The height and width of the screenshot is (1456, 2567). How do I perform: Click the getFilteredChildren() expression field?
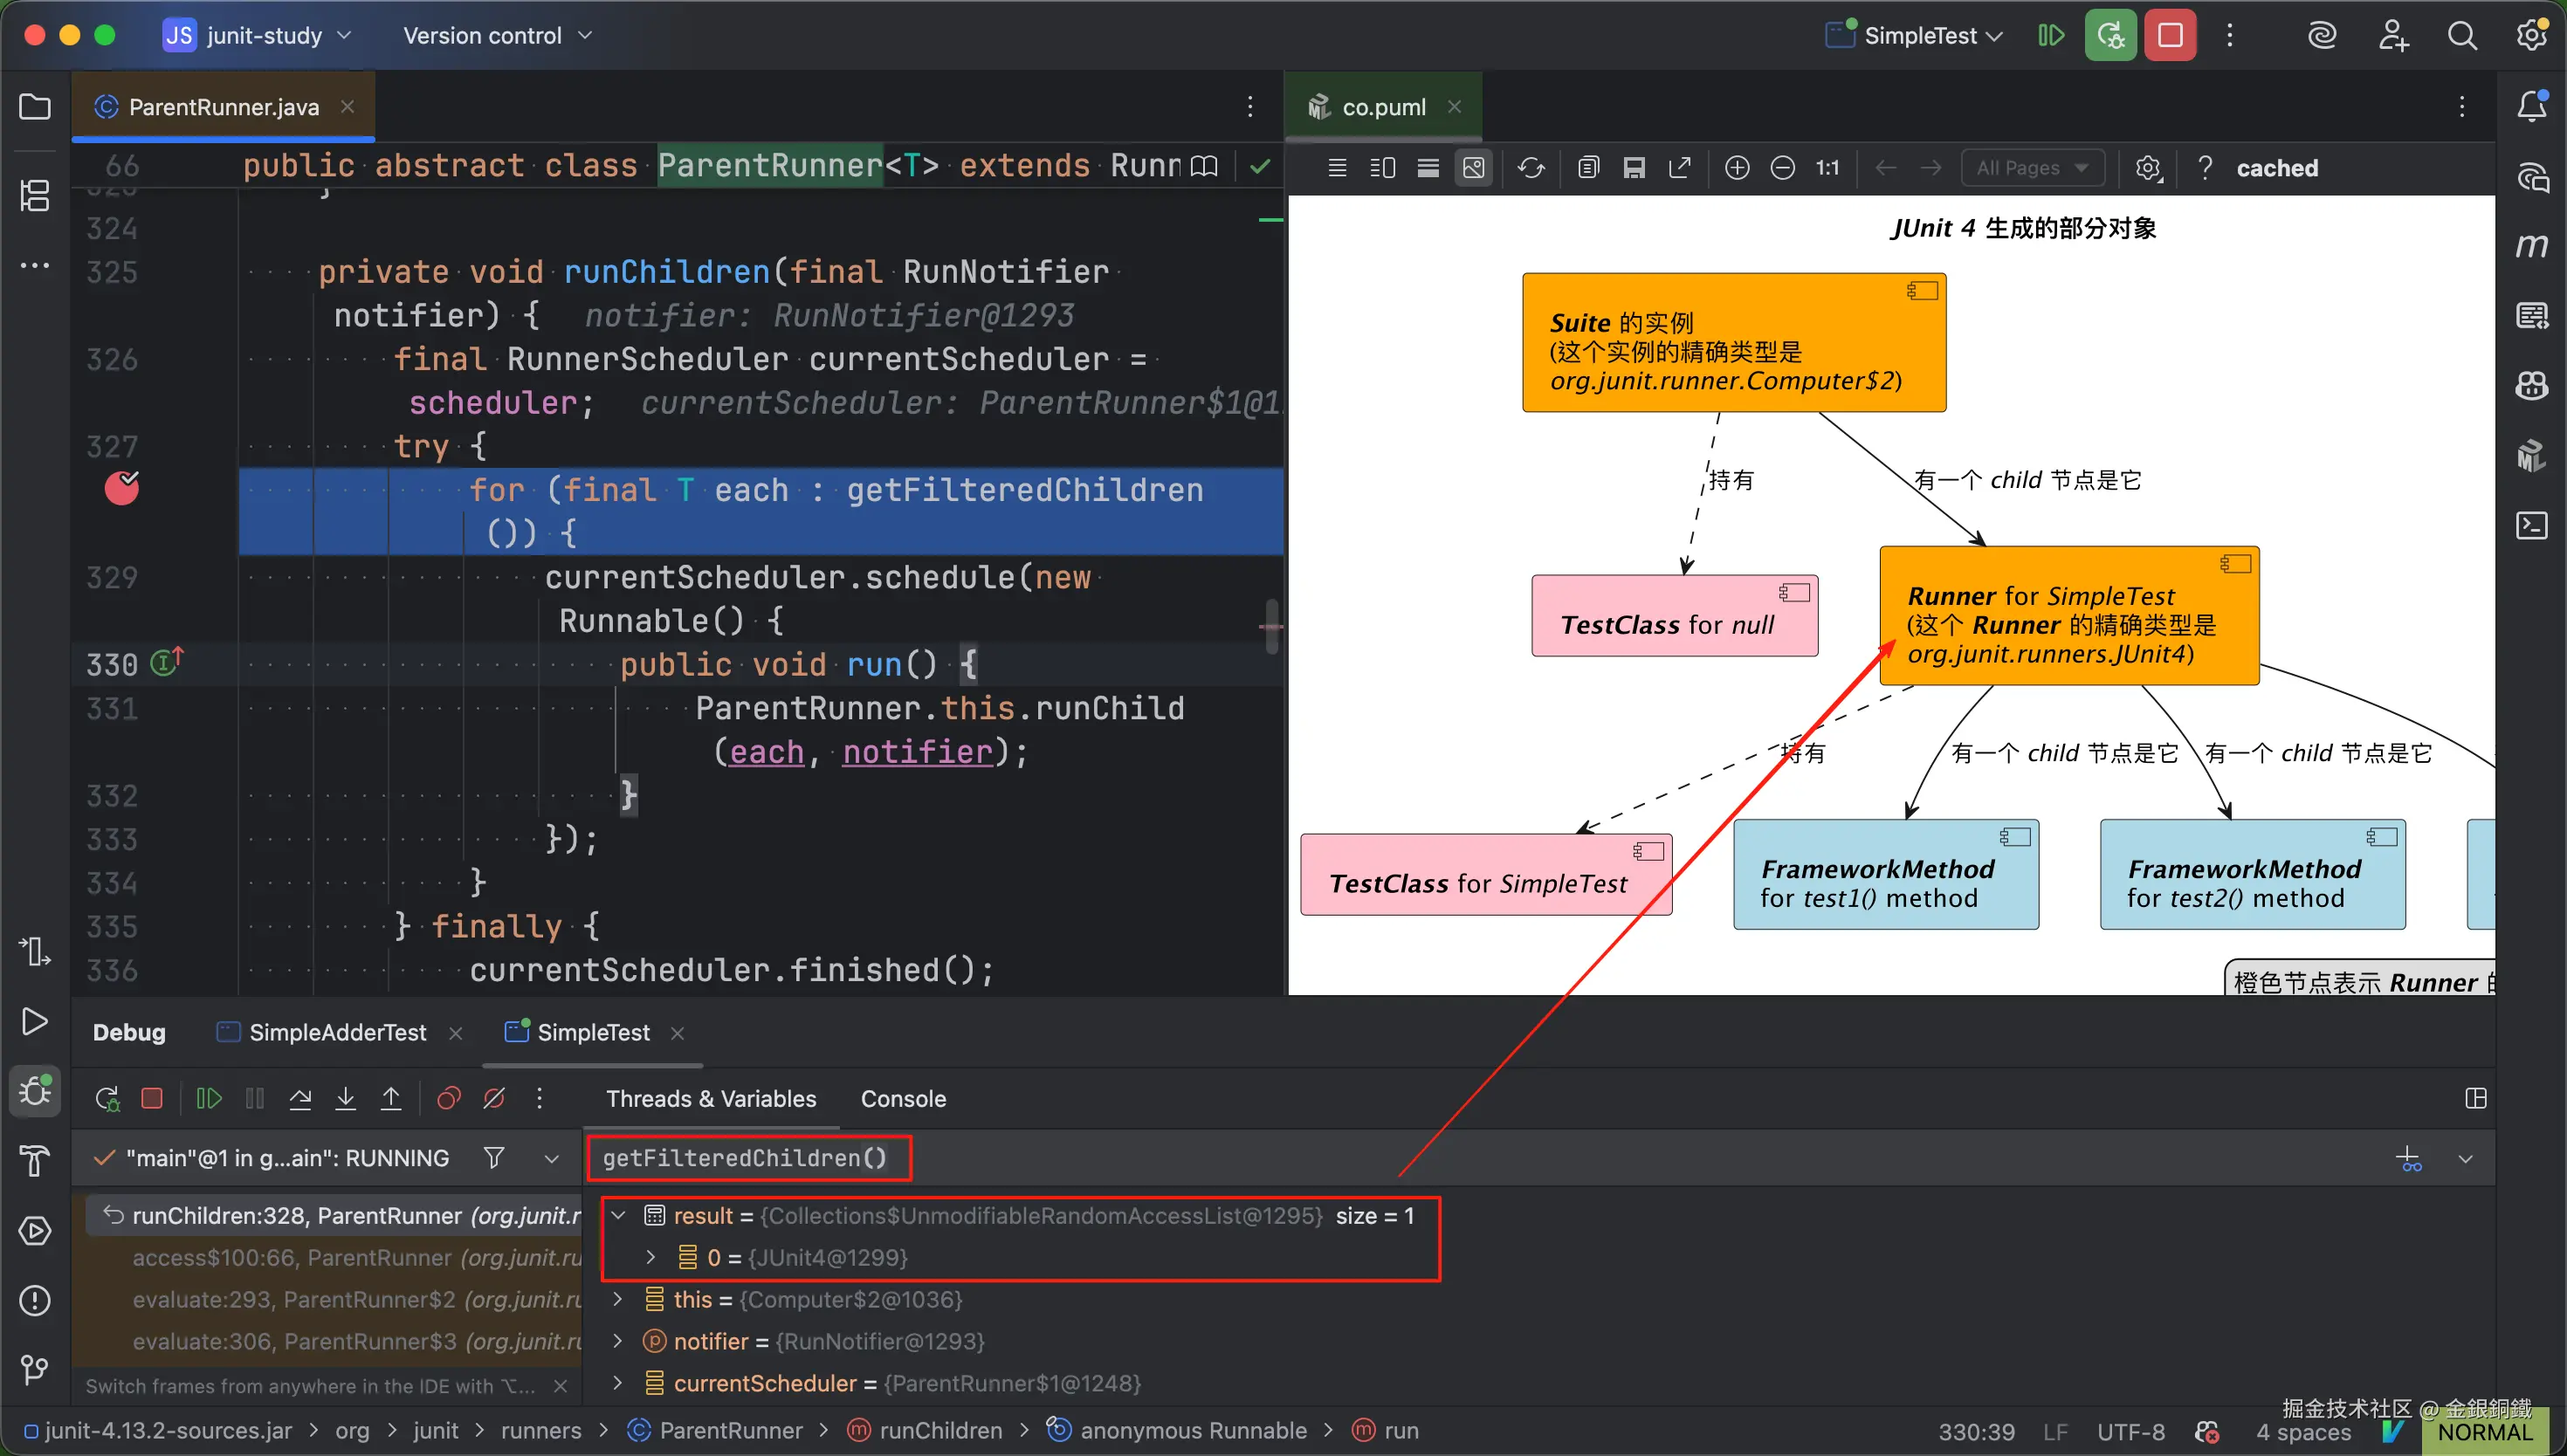(745, 1158)
